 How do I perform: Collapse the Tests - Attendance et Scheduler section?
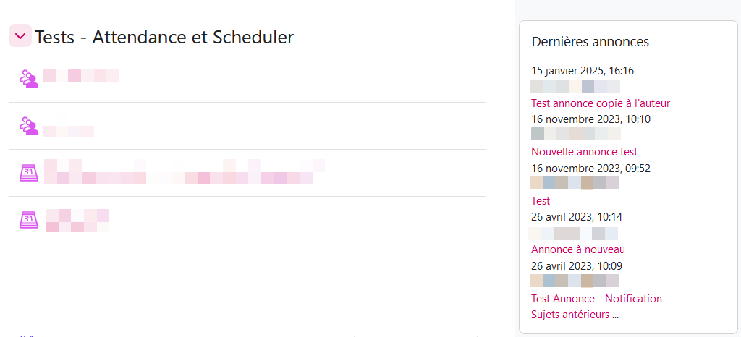20,36
